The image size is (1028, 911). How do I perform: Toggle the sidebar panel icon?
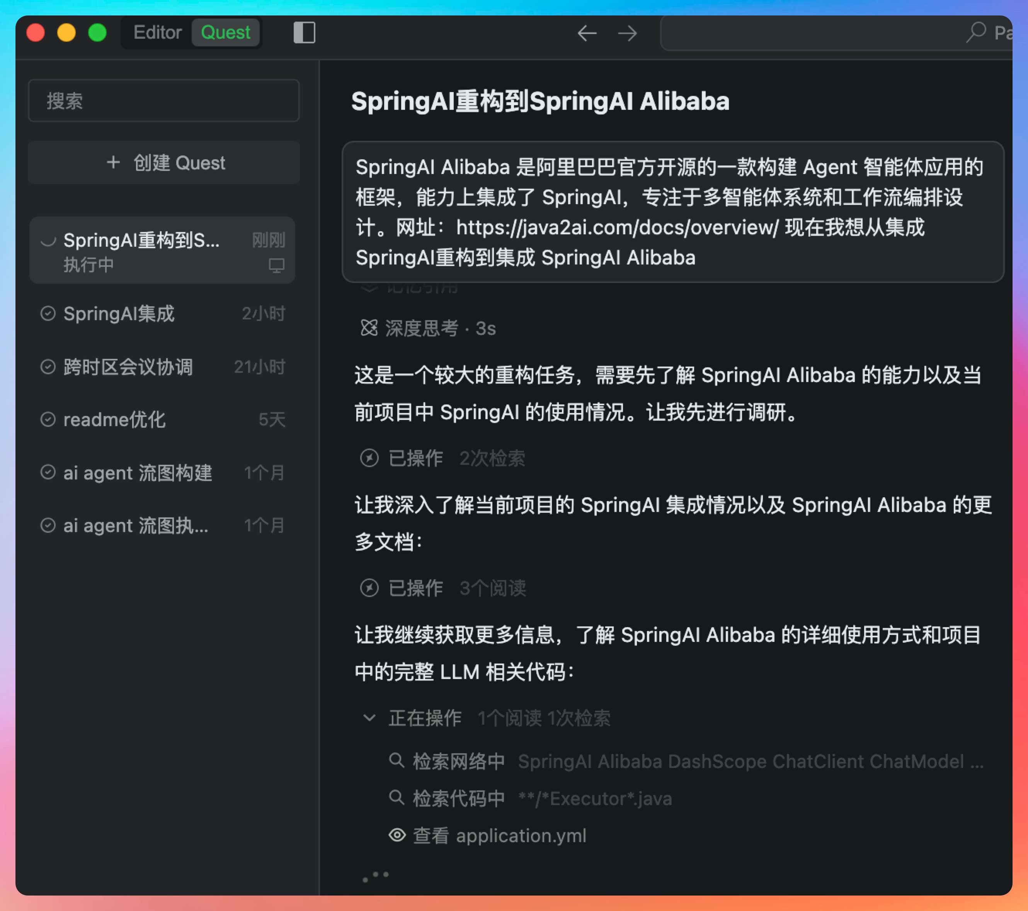[304, 33]
